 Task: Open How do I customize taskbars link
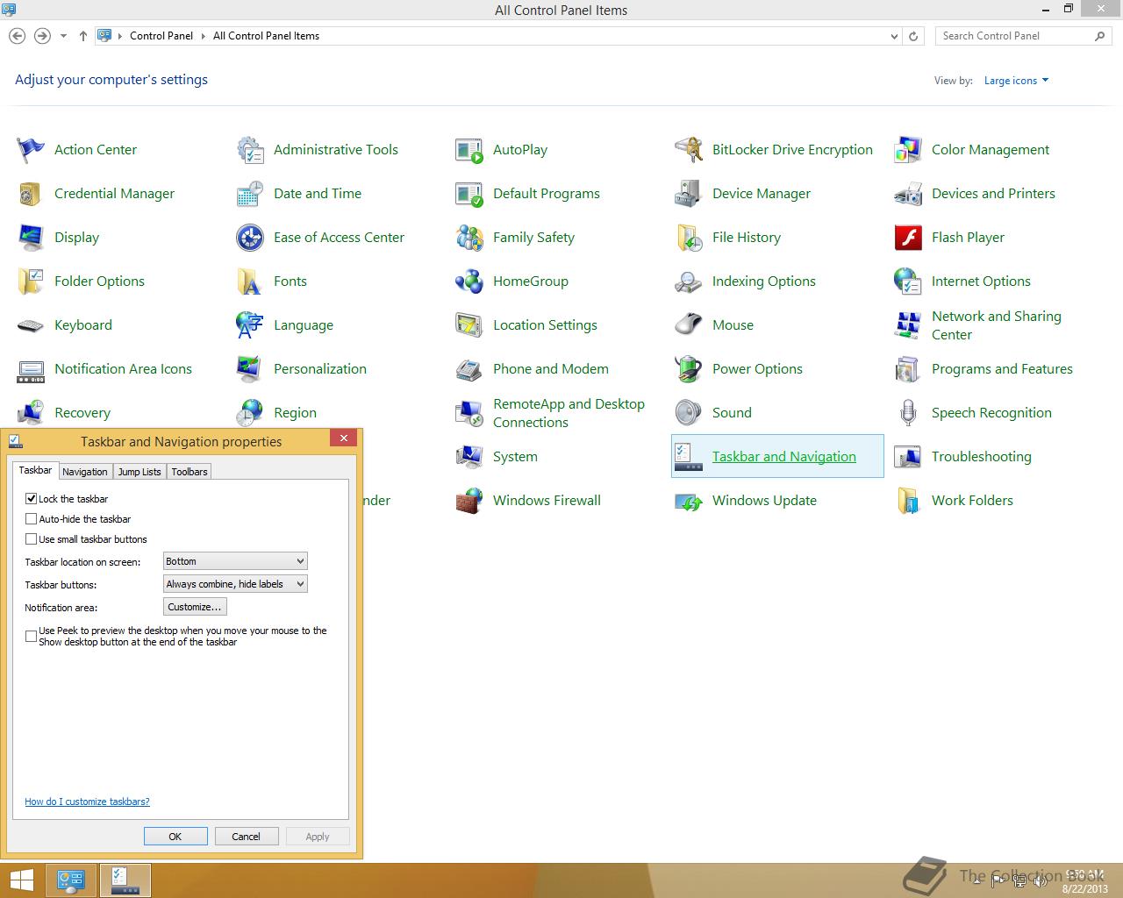[x=87, y=802]
